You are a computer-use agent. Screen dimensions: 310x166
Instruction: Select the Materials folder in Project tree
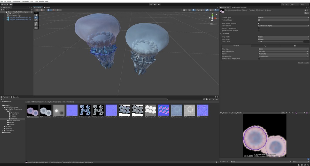coord(14,115)
